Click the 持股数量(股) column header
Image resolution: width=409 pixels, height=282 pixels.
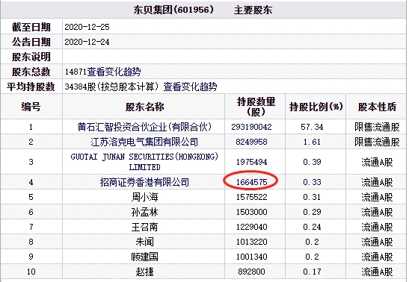coord(256,107)
